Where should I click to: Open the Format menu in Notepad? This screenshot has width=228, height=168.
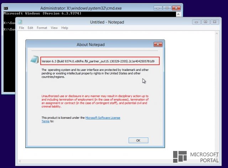[42, 28]
